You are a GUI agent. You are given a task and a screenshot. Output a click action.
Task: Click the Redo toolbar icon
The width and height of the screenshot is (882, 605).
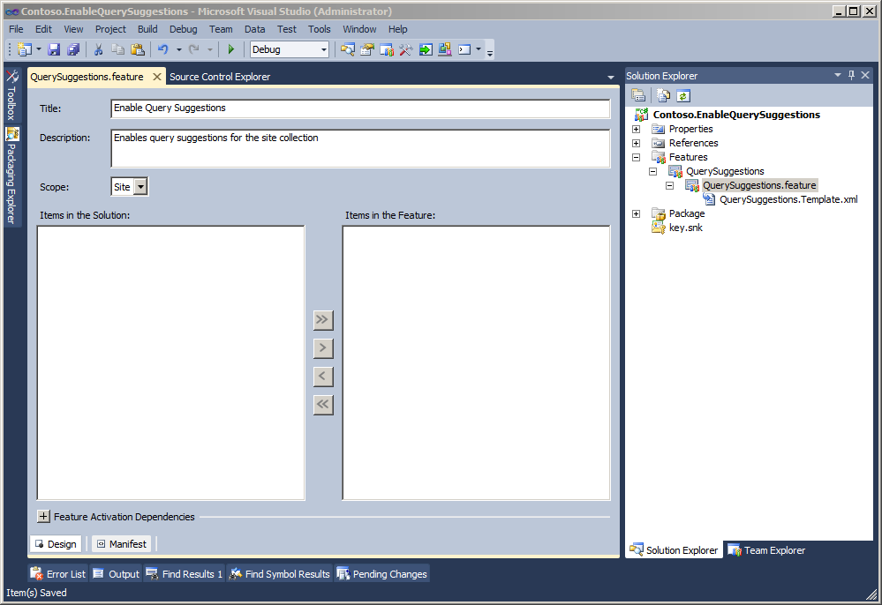click(193, 49)
